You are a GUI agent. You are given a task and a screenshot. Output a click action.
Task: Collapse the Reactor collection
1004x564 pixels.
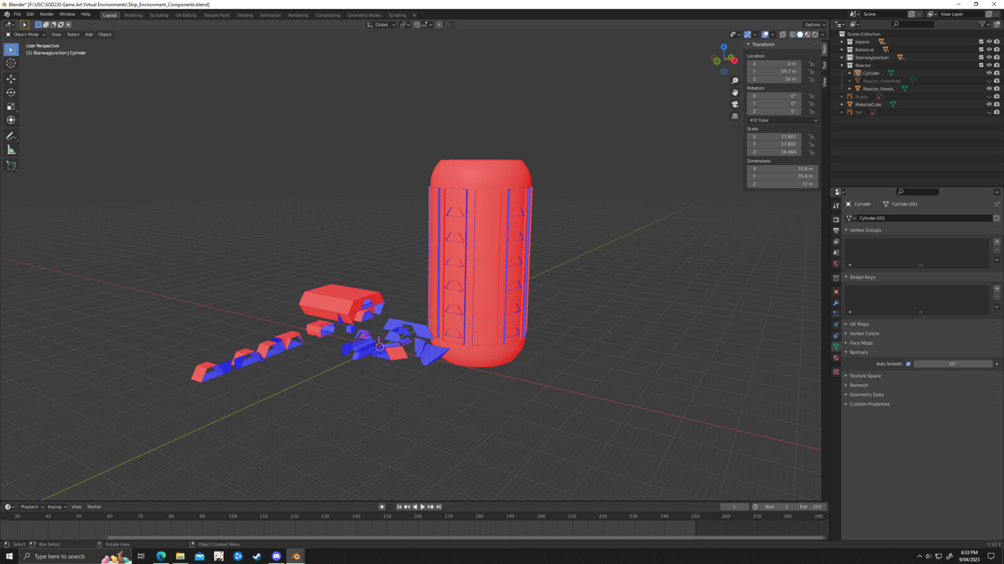tap(842, 65)
